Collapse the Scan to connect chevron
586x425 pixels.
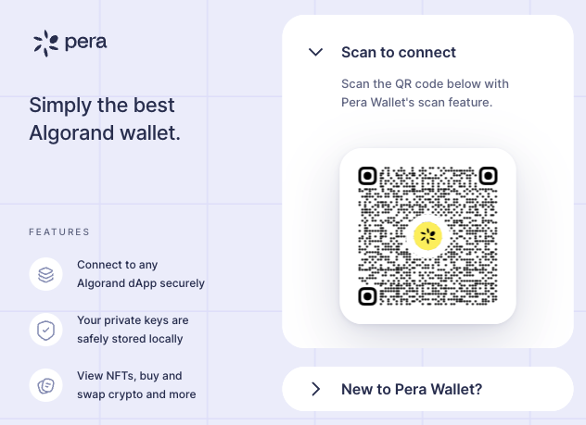coord(315,53)
